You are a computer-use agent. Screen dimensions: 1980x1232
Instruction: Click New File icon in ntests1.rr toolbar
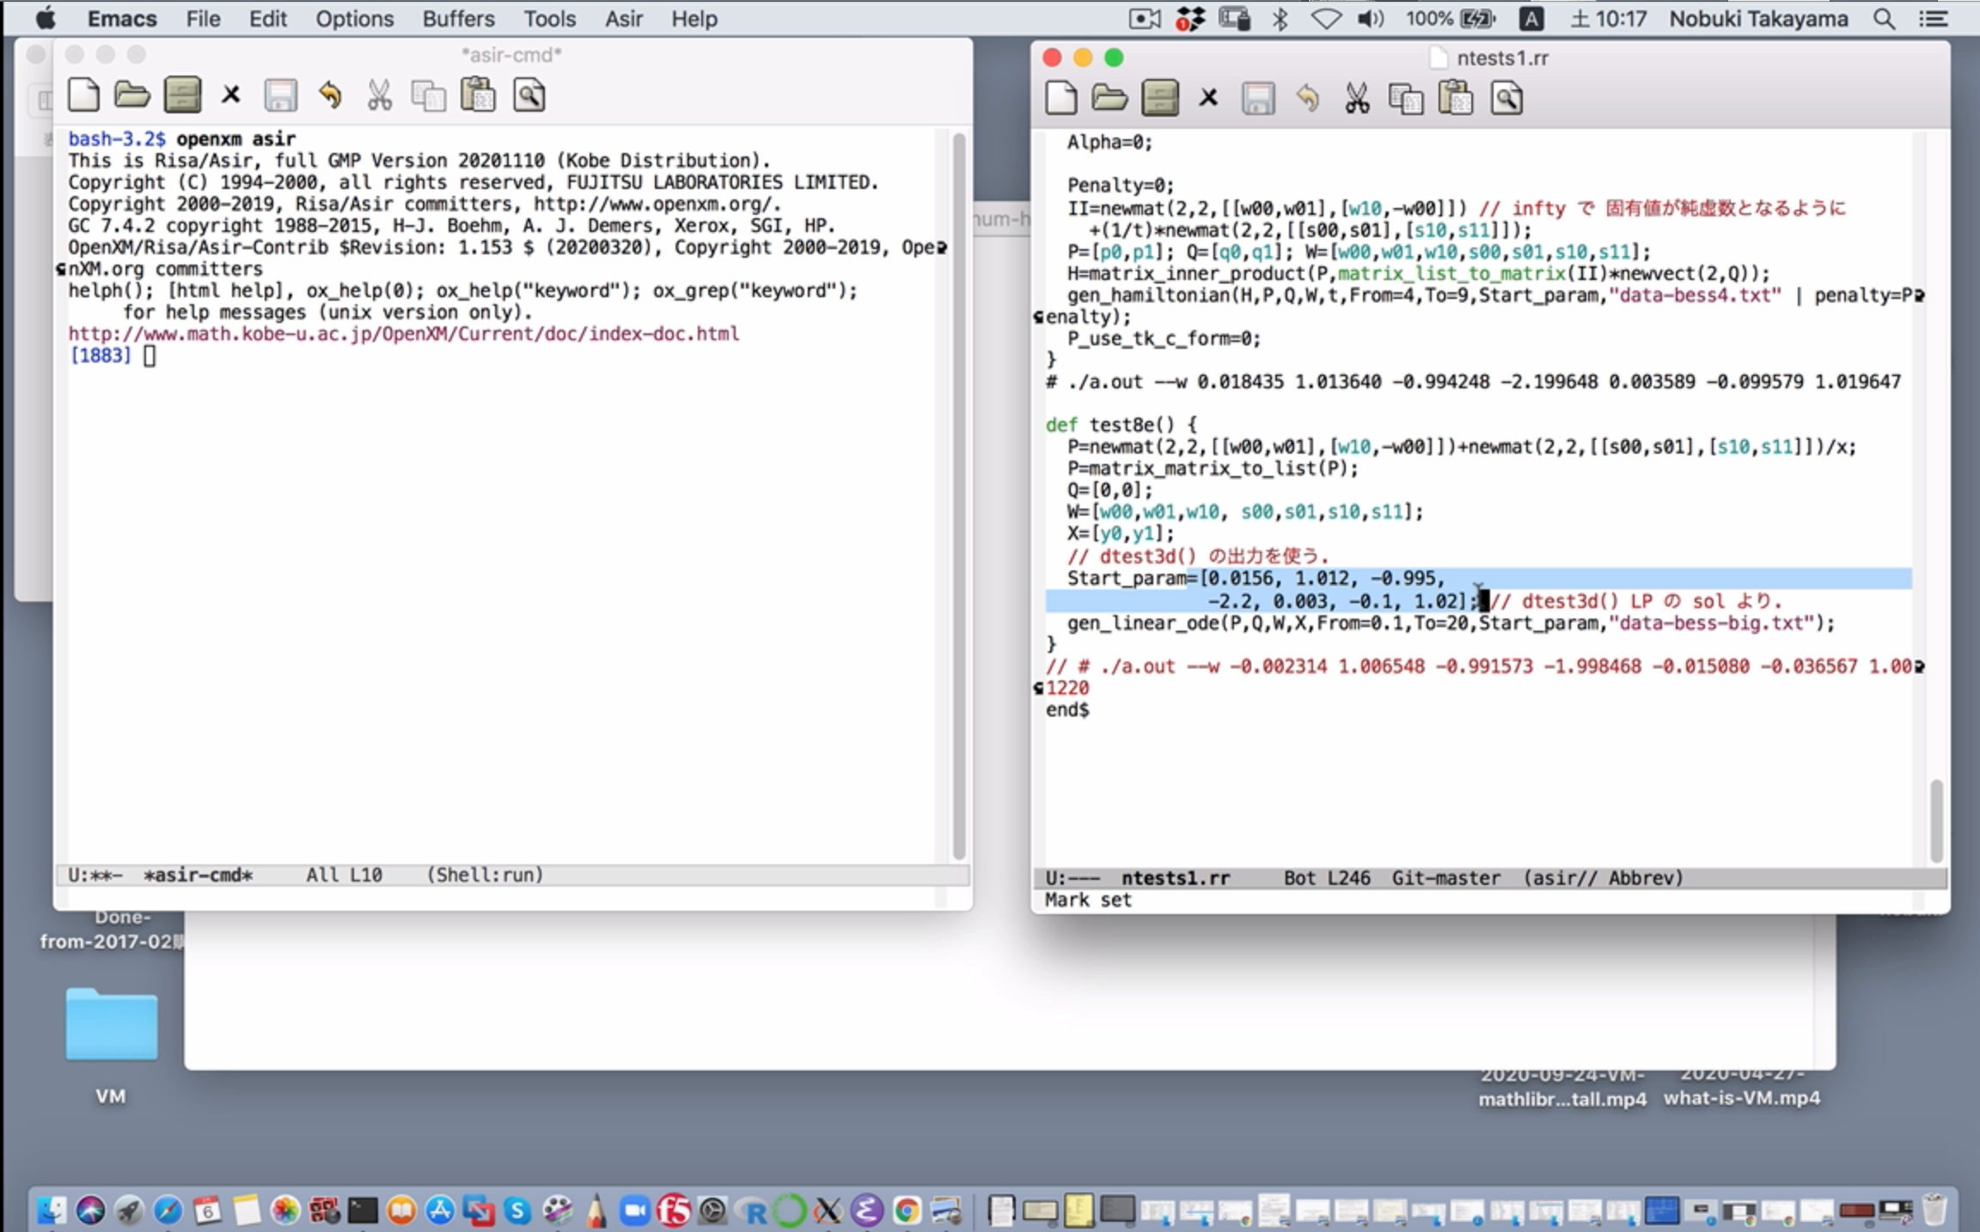1061,98
